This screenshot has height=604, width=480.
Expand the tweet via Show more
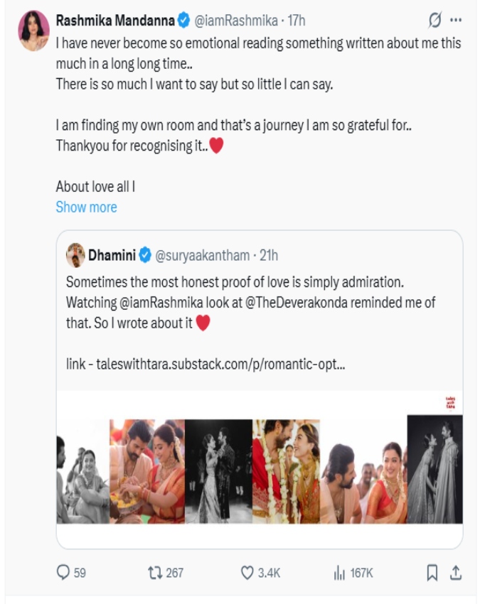(85, 207)
